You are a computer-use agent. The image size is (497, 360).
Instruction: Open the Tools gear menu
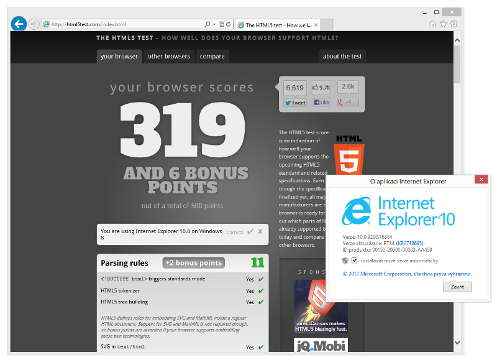[x=454, y=24]
